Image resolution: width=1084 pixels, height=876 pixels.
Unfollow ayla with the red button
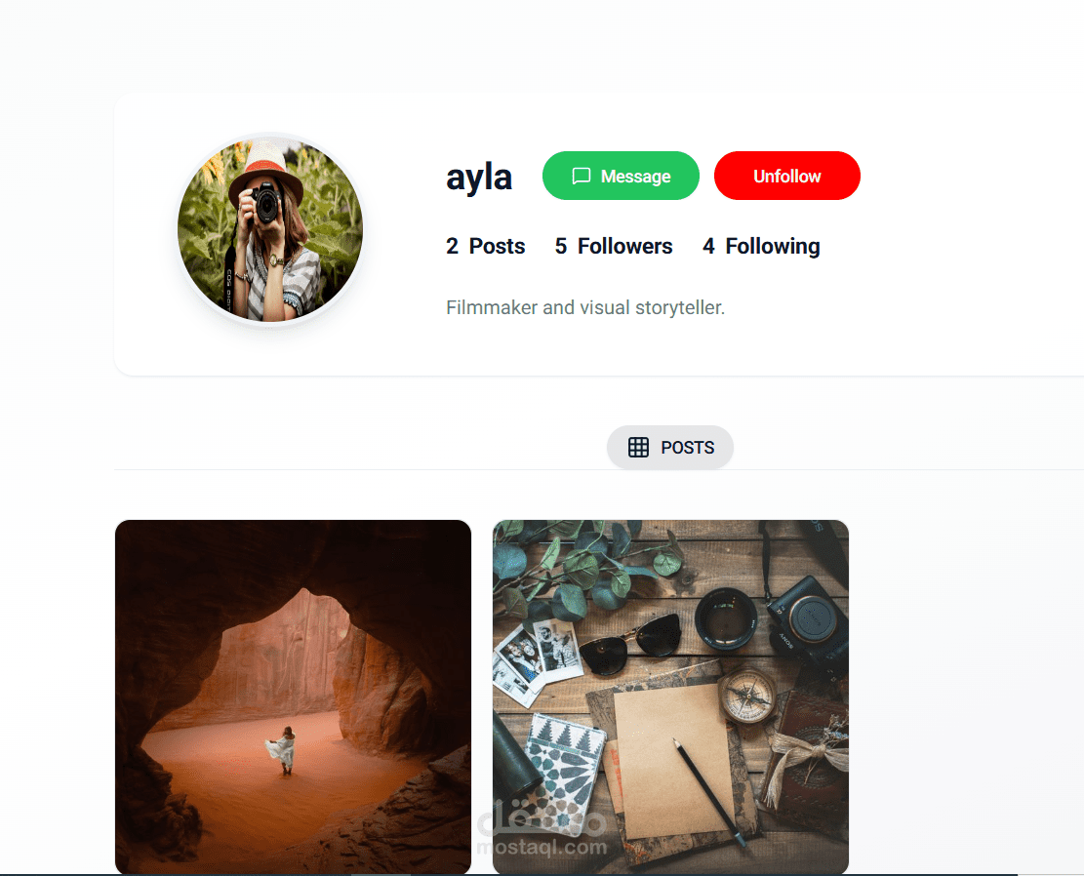pos(786,176)
